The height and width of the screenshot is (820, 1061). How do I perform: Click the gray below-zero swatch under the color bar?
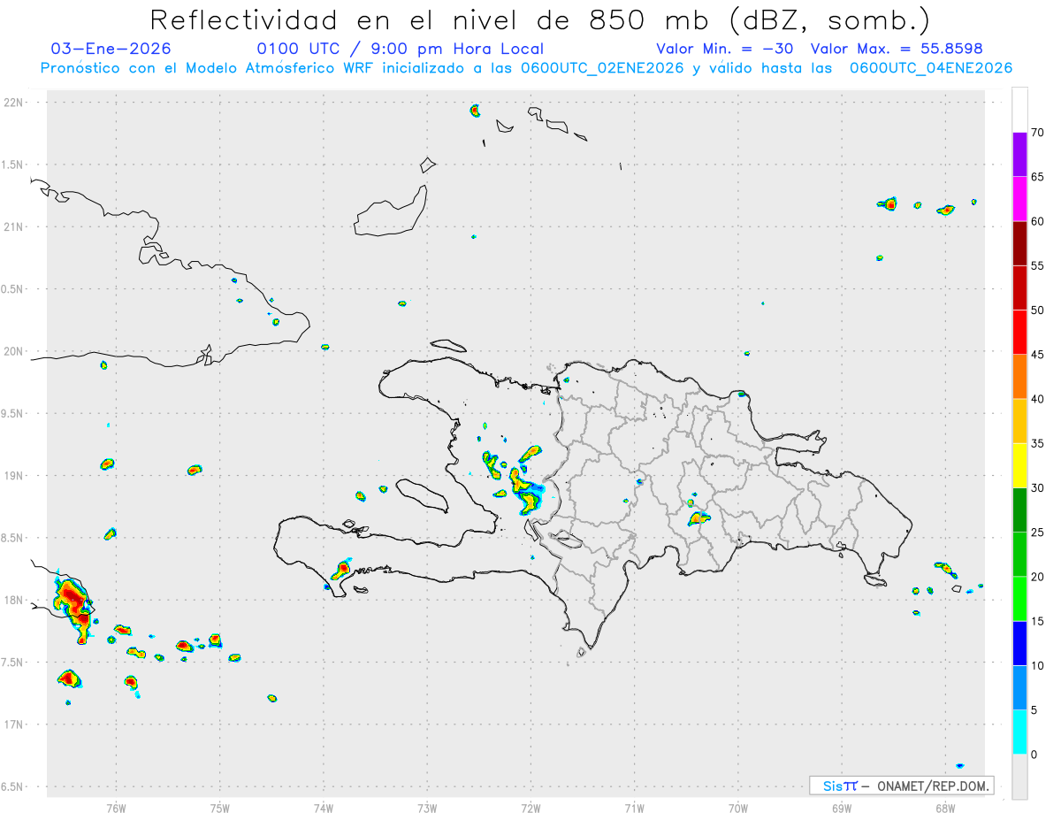point(1019,777)
